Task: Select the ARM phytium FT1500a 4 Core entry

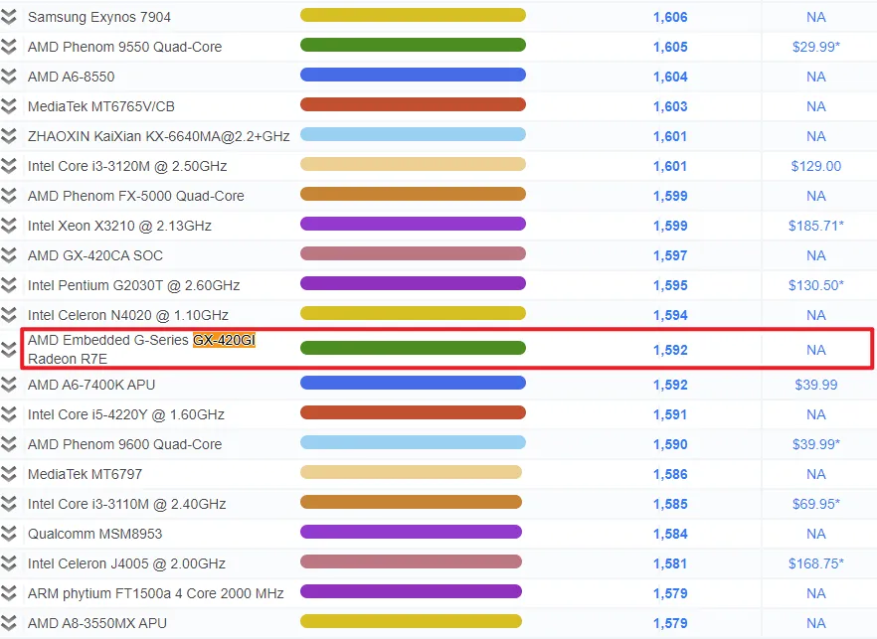Action: pyautogui.click(x=155, y=593)
